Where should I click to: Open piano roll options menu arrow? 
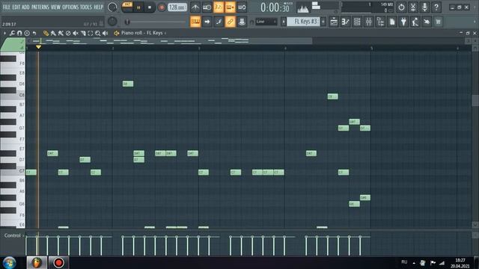4,33
